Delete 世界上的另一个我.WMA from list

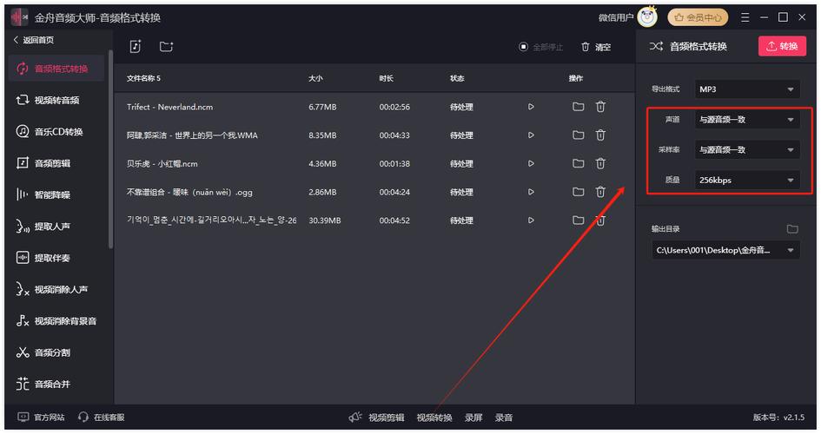click(600, 135)
